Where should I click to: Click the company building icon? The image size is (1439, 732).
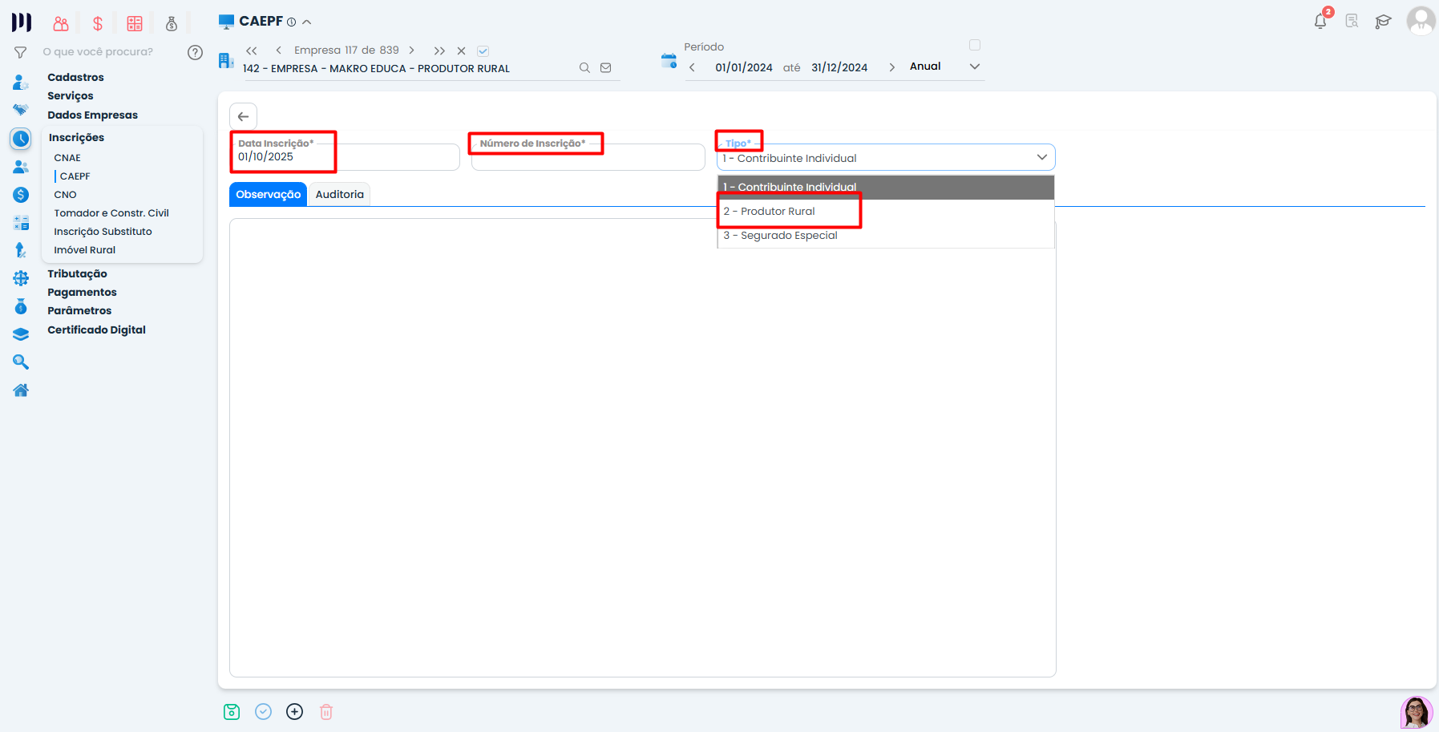click(226, 60)
